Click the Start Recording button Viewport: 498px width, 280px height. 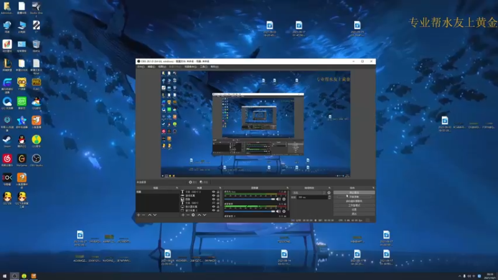pyautogui.click(x=354, y=197)
